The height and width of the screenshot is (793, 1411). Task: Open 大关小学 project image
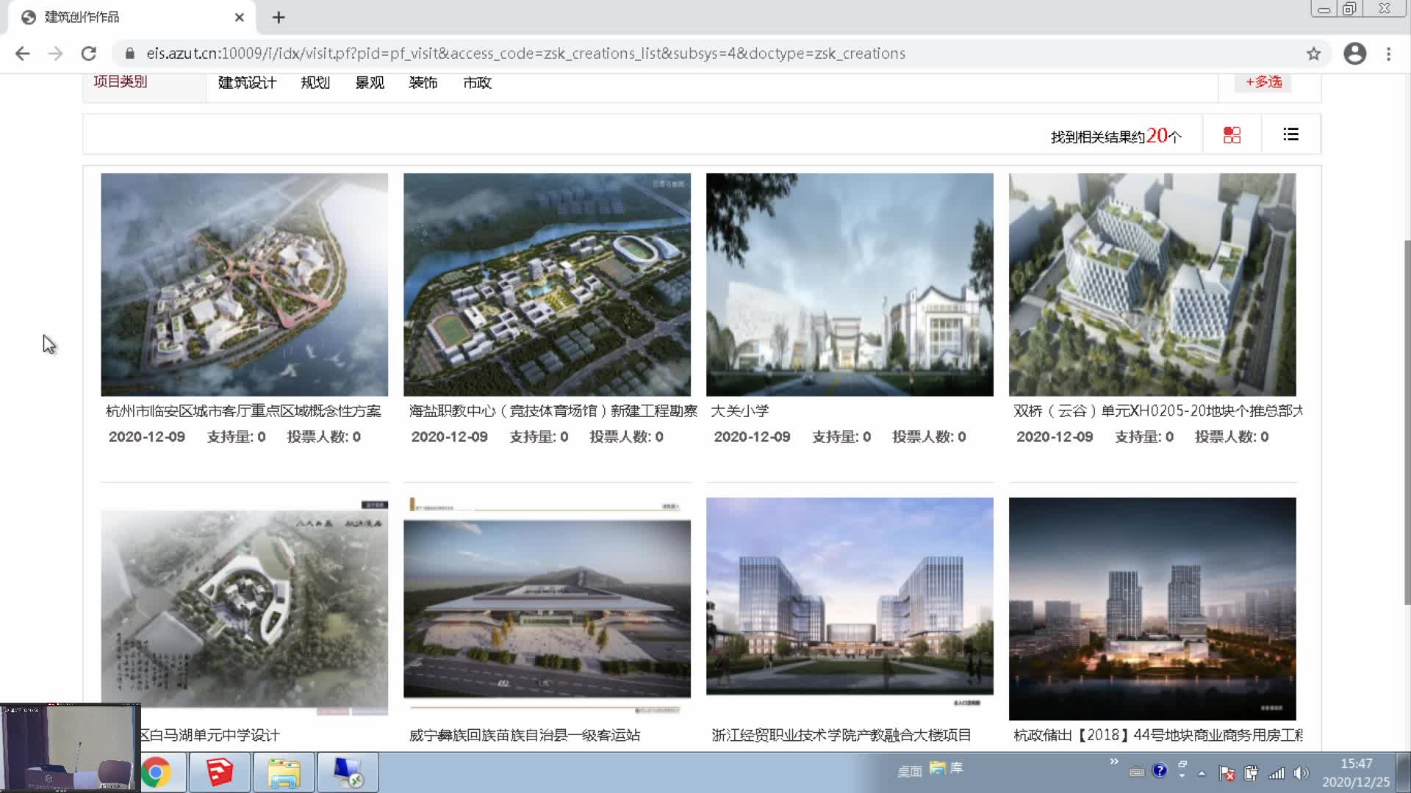tap(850, 285)
